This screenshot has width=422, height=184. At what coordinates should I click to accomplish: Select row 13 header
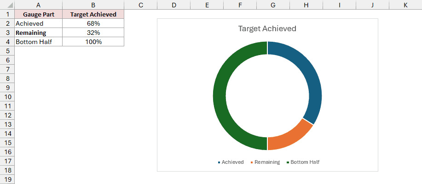pos(7,124)
